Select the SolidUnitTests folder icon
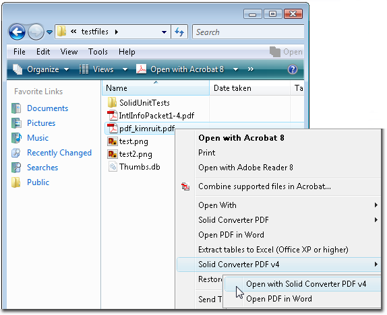 112,102
